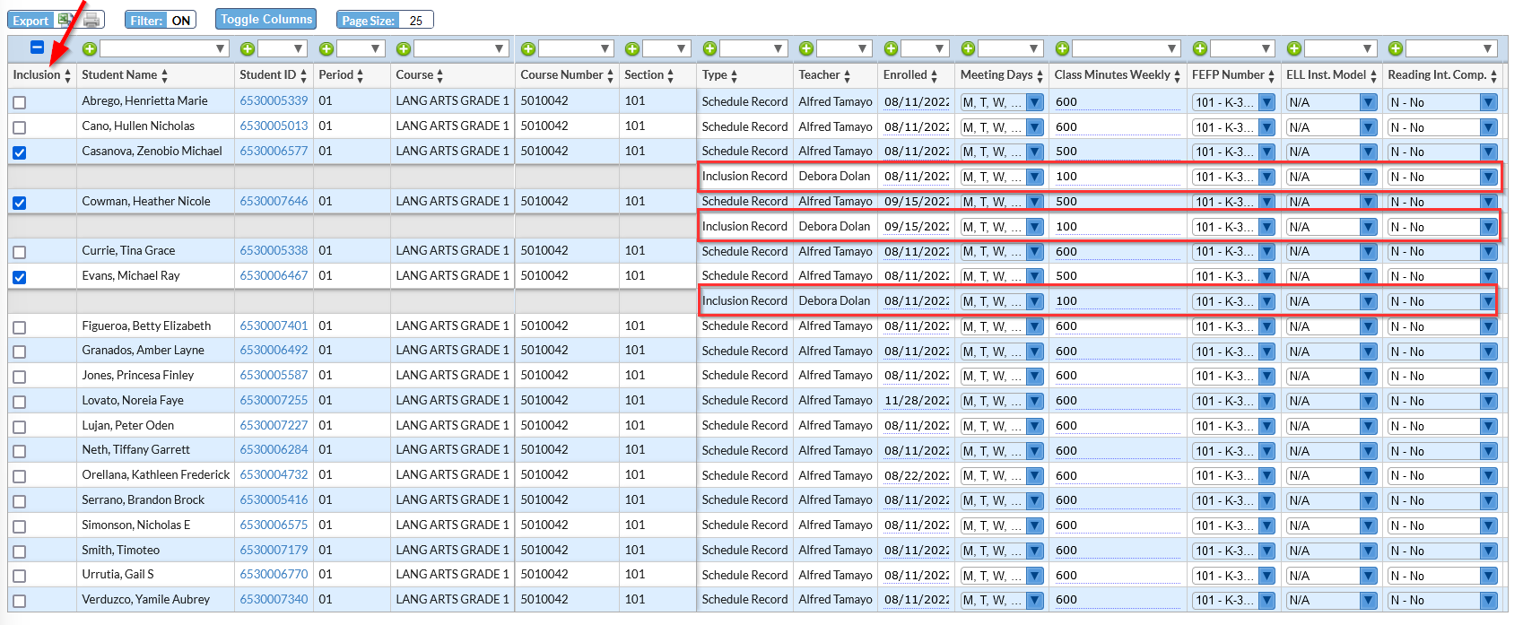The width and height of the screenshot is (1523, 625).
Task: Open student ID link 6530007646
Action: tap(274, 202)
